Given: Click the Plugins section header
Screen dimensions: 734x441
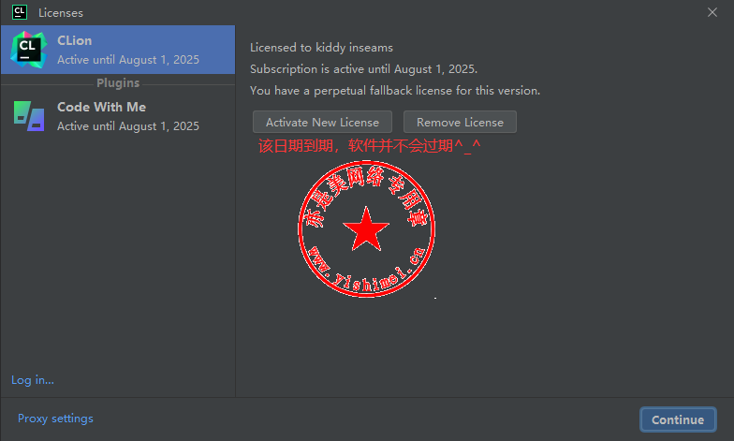Looking at the screenshot, I should (118, 82).
